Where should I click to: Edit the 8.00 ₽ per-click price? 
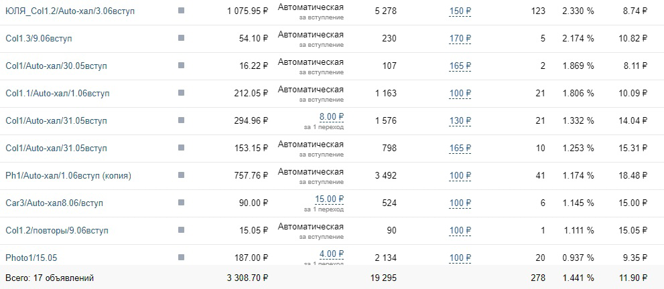[331, 116]
